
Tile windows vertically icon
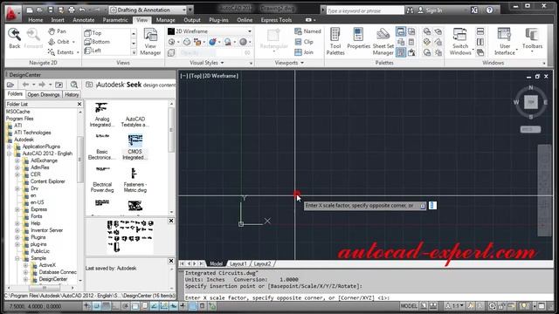click(480, 42)
